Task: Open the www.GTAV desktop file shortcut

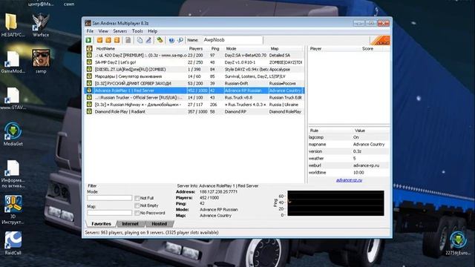Action: tap(13, 98)
